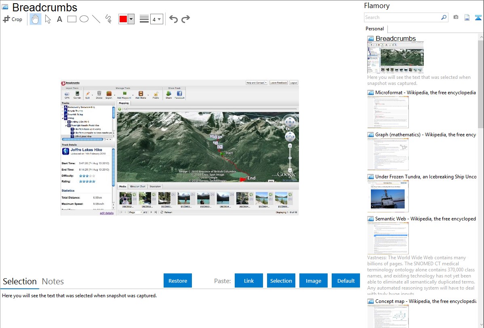This screenshot has height=328, width=484.
Task: Click the search magnifier icon
Action: point(444,17)
